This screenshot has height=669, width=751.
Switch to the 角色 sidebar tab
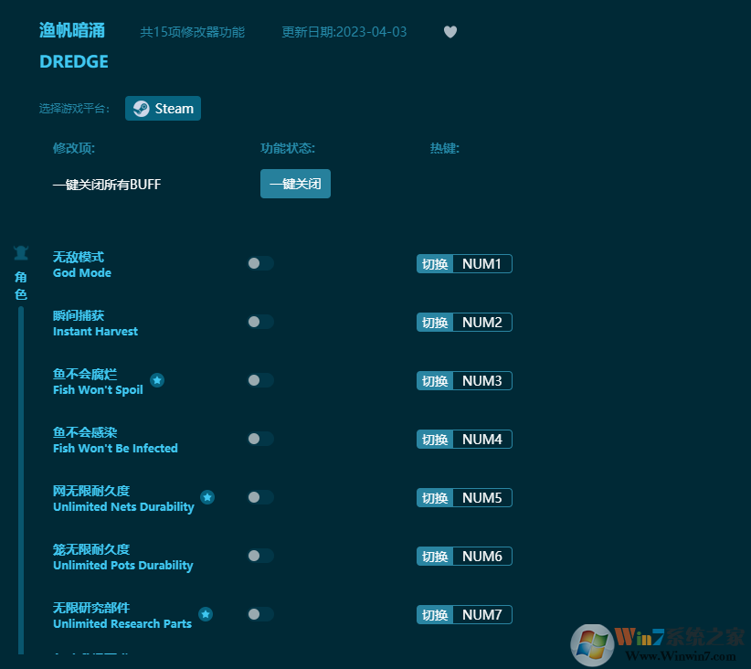[20, 284]
